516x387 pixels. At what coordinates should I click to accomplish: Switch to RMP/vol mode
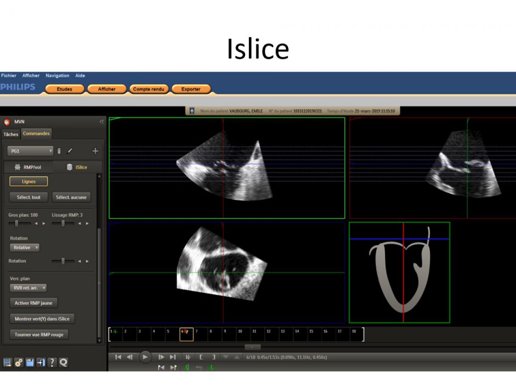[28, 167]
